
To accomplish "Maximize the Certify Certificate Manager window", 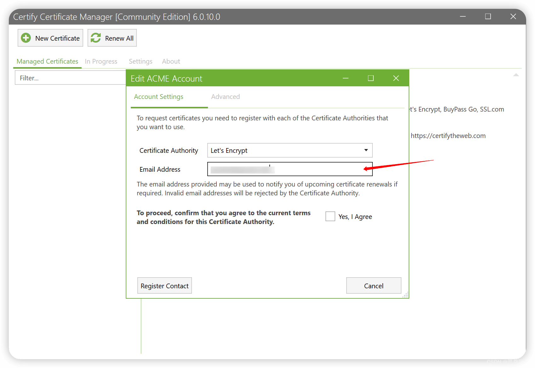I will click(488, 16).
